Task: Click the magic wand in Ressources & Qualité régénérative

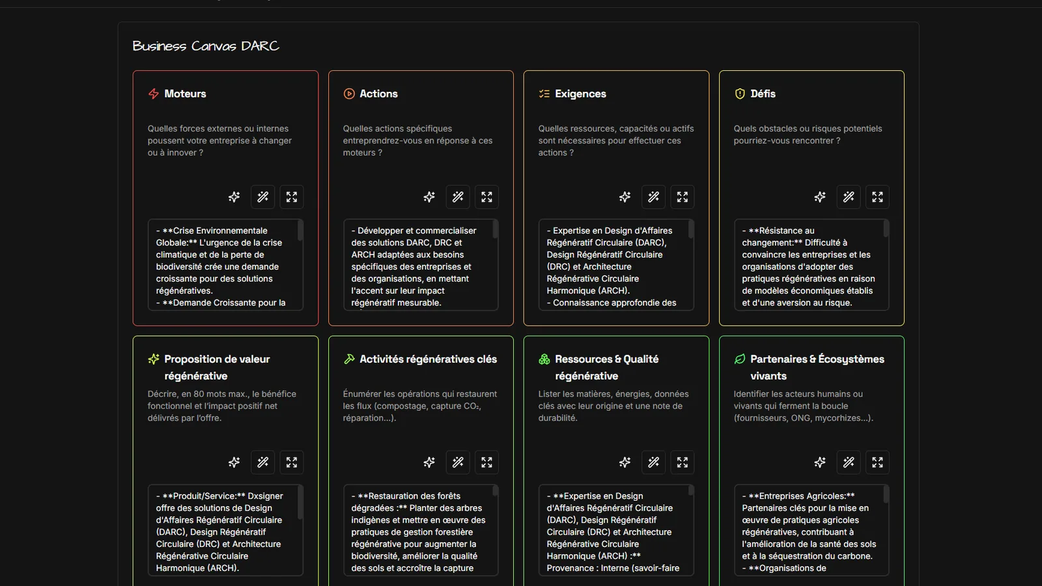Action: 654,462
